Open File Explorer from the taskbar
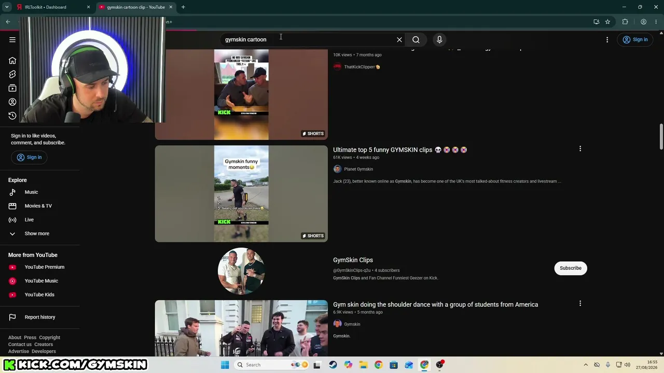Screen dimensions: 664x373 (x=363, y=365)
